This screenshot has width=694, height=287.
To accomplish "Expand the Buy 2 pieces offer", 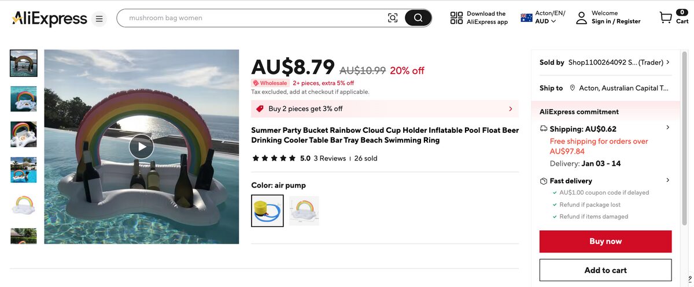I will pos(510,109).
